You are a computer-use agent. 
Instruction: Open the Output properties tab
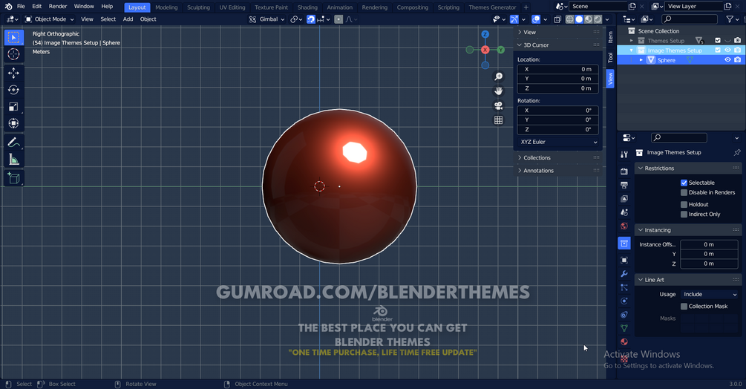point(624,185)
